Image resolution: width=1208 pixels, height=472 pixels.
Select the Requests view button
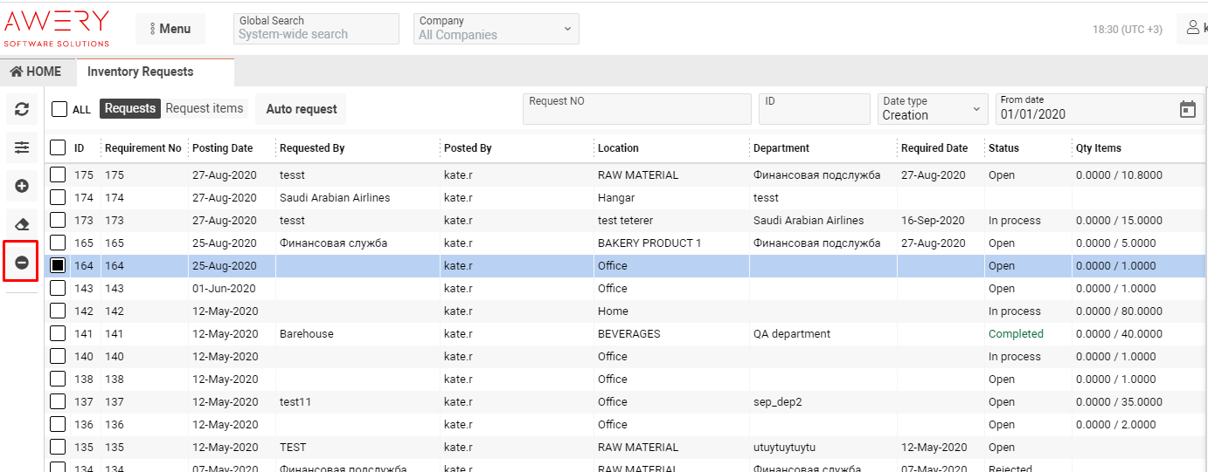(129, 108)
